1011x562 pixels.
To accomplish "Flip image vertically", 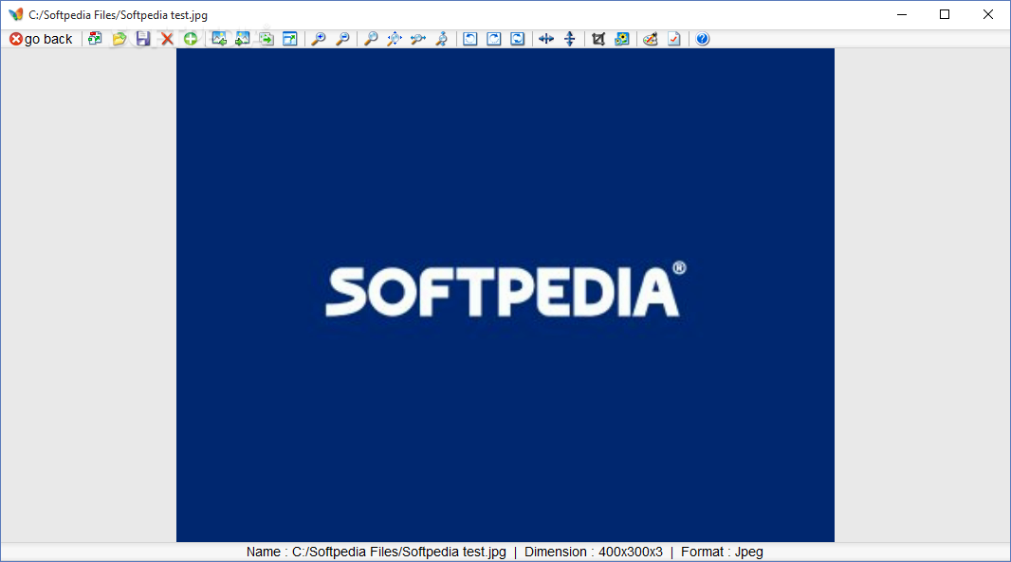I will [570, 39].
